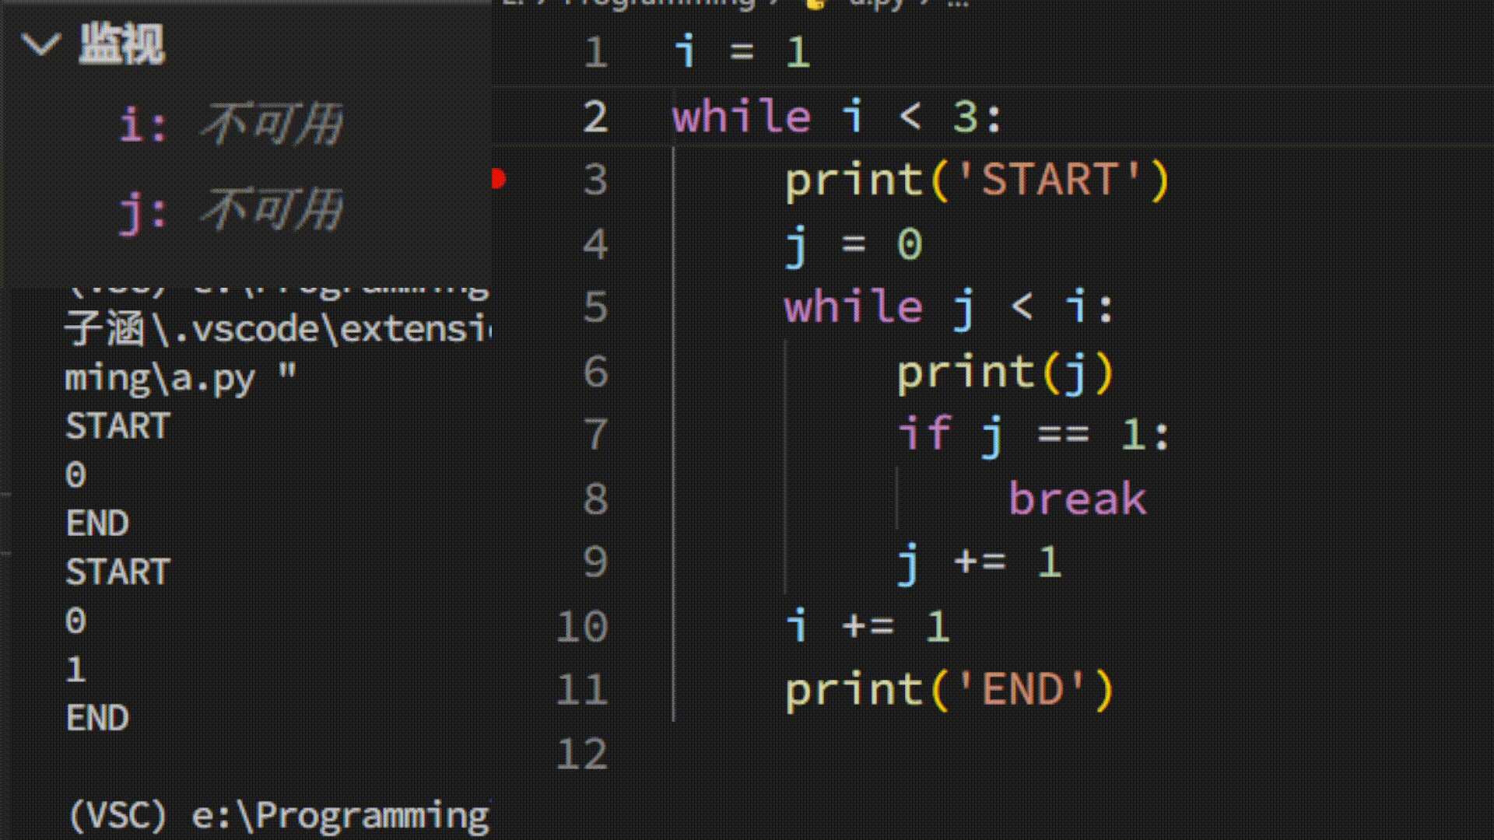Click line number 2 in the gutter
Viewport: 1494px width, 840px height.
[595, 117]
